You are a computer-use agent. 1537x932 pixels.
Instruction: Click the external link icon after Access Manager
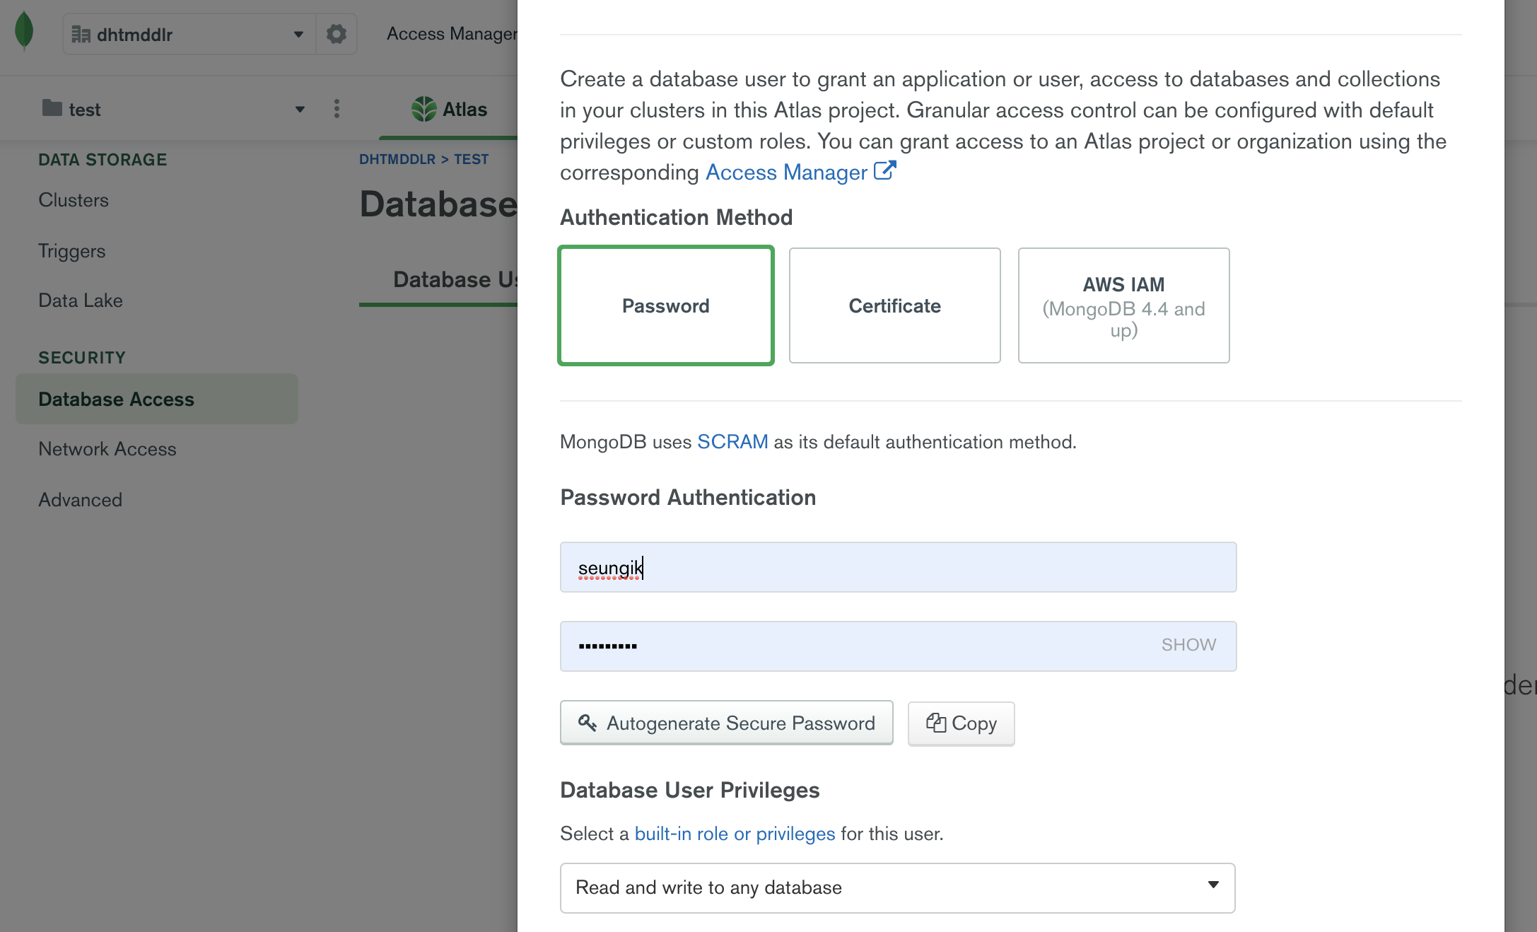click(x=885, y=170)
